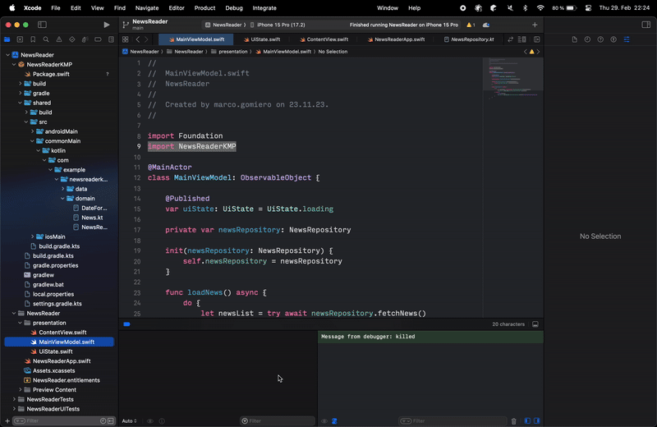Toggle the console pane button
The image size is (657, 427).
[537, 420]
